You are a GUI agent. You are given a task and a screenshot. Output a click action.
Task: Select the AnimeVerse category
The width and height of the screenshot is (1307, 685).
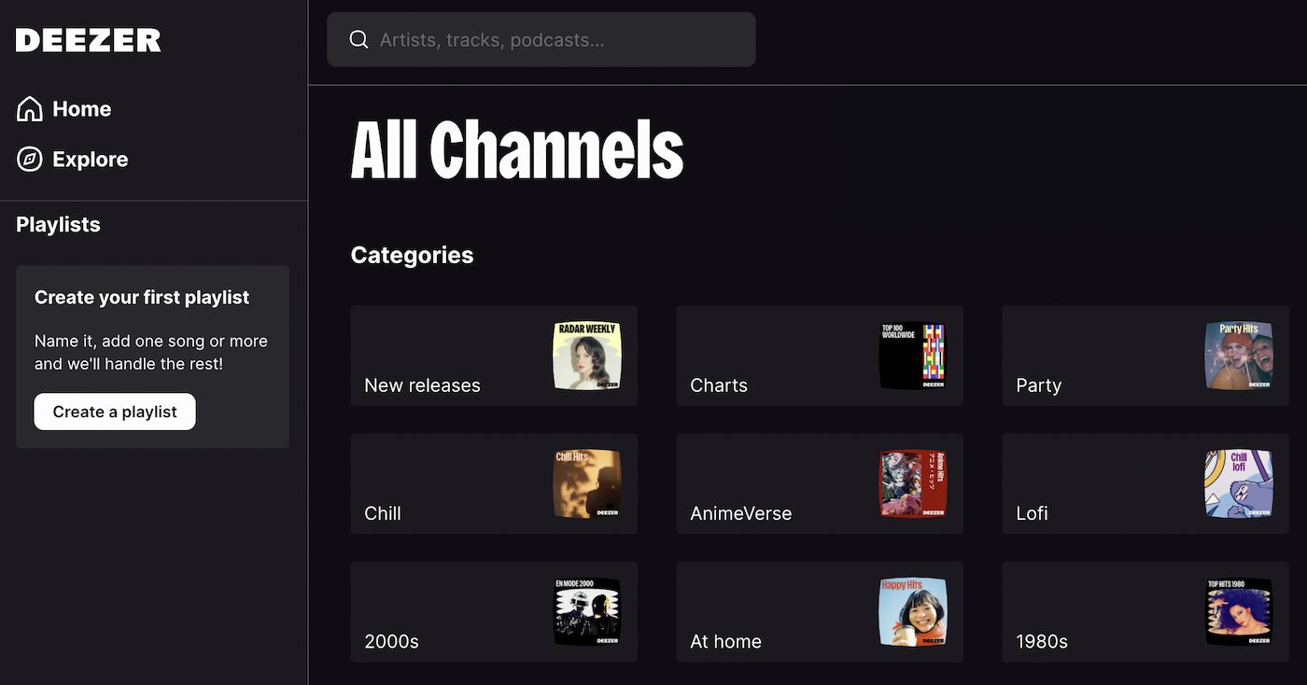click(x=820, y=483)
